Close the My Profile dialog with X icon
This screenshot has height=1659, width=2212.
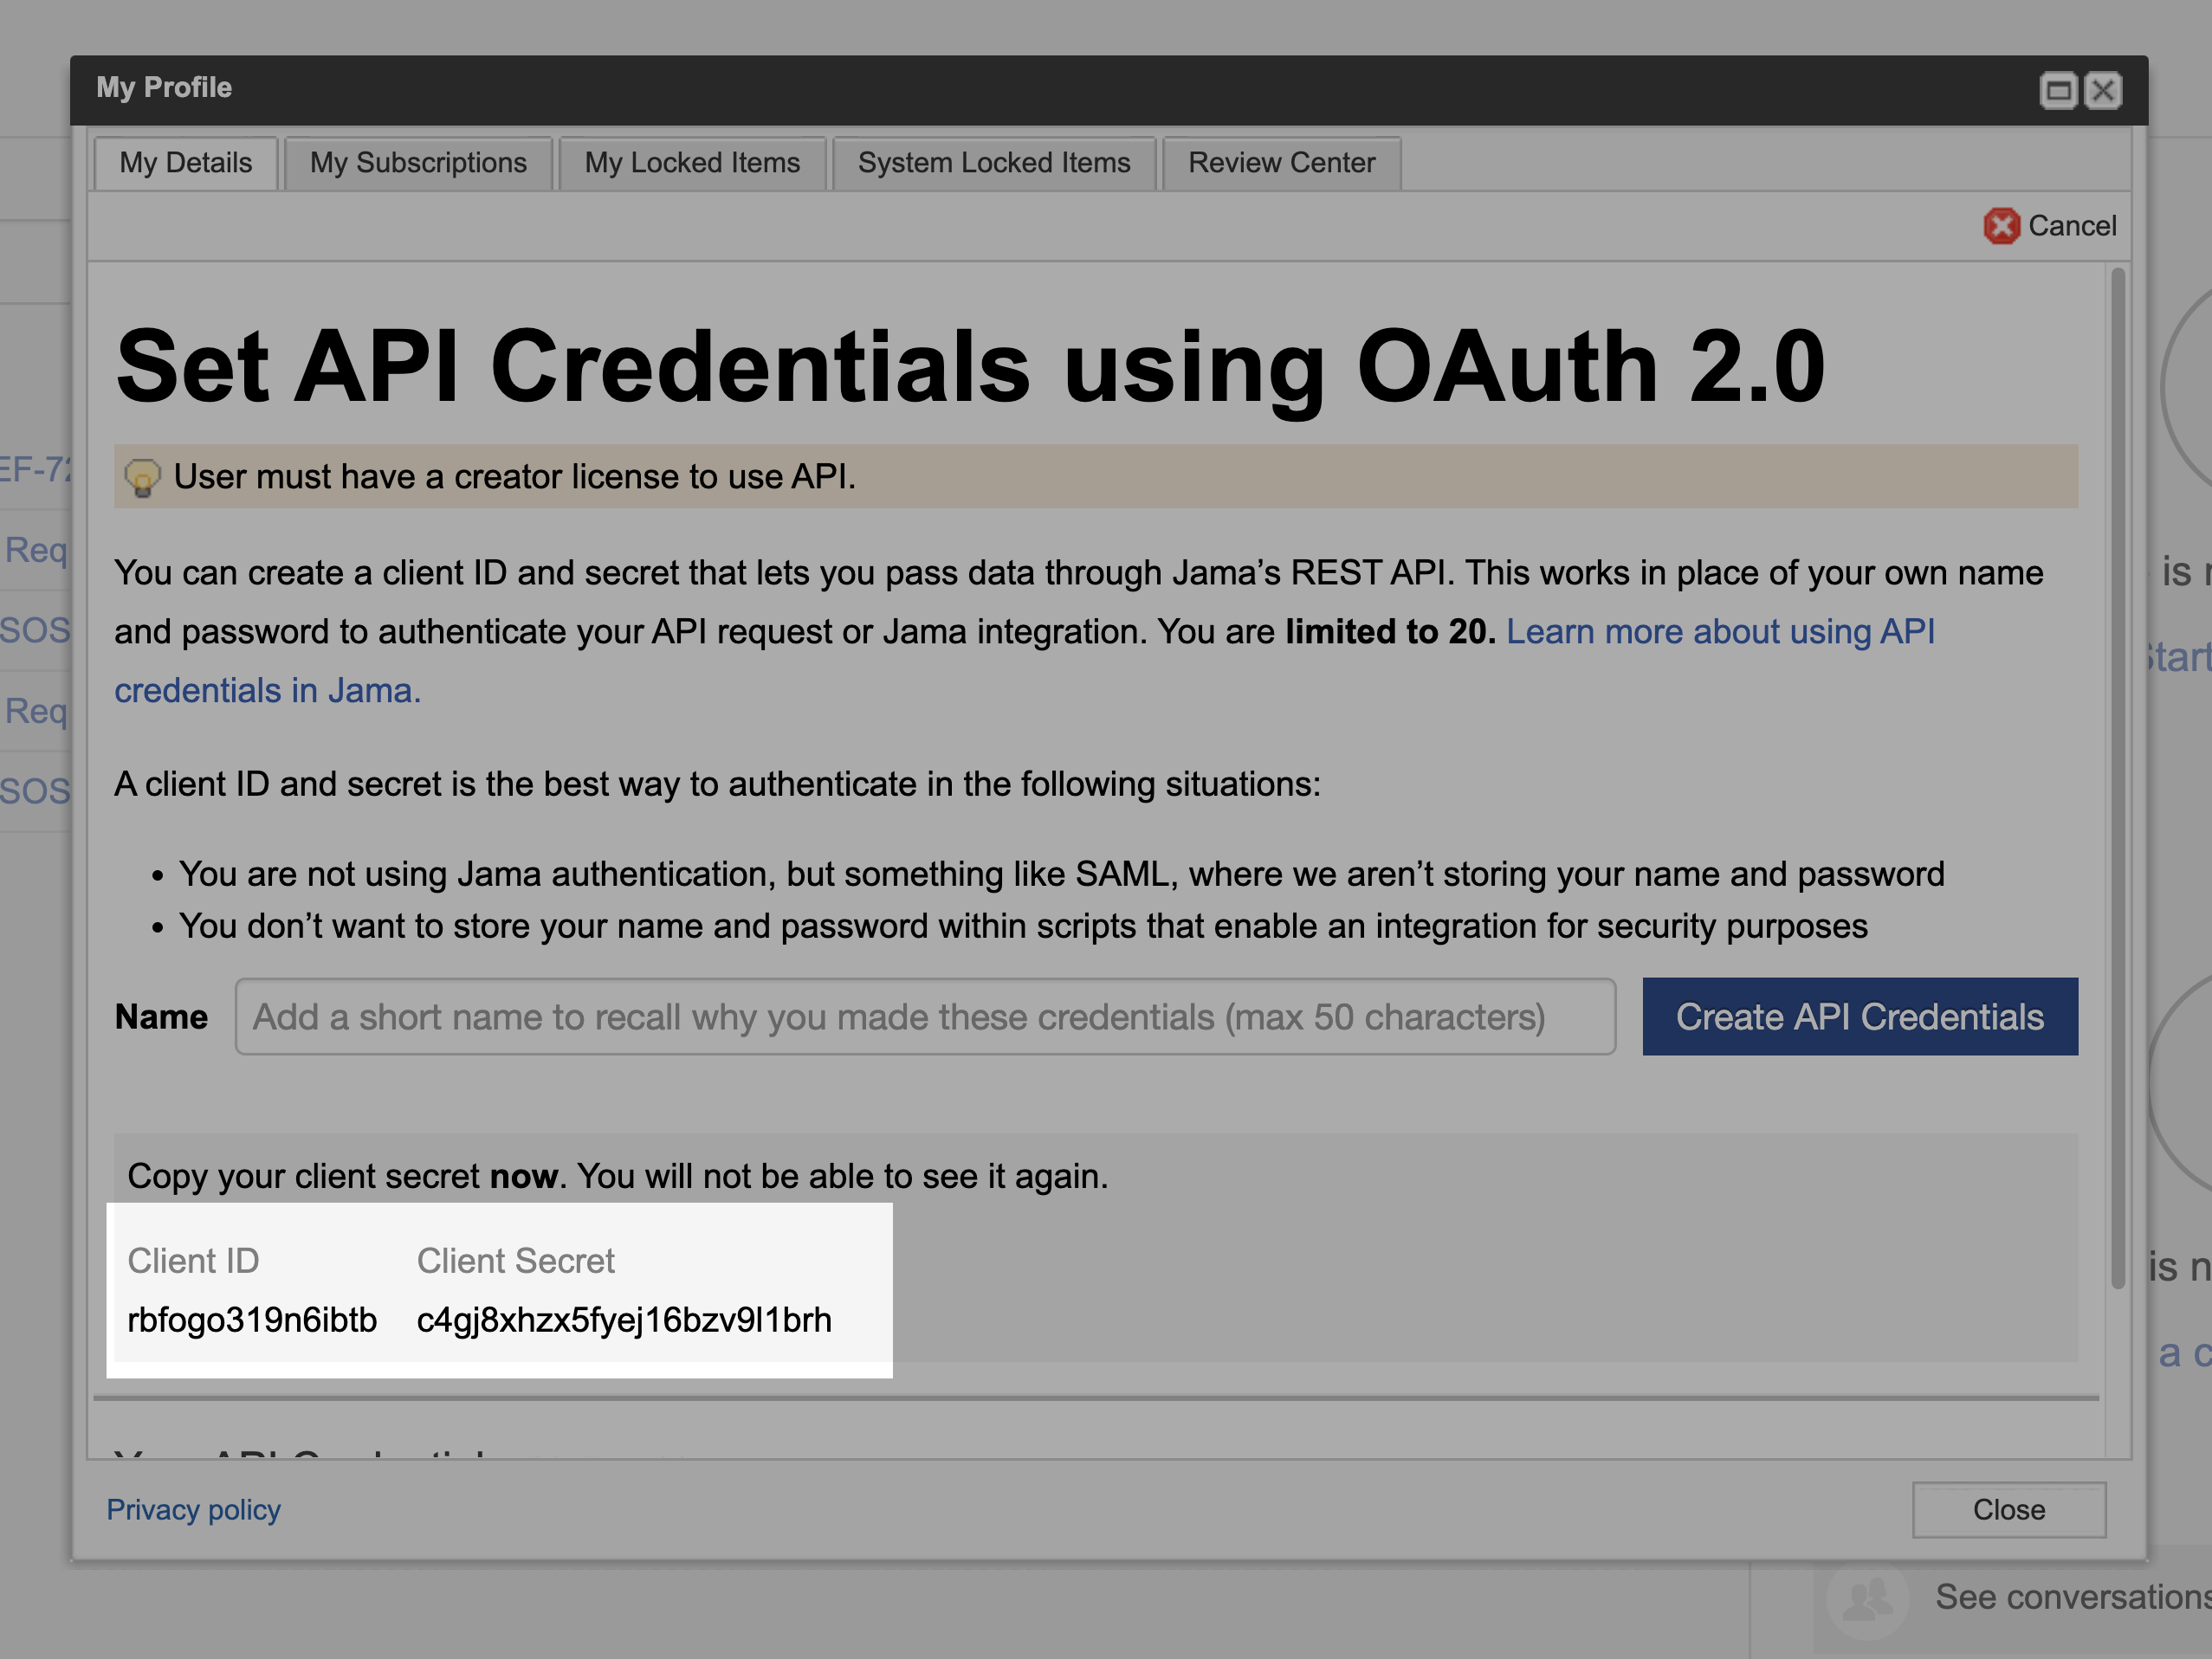(2103, 91)
